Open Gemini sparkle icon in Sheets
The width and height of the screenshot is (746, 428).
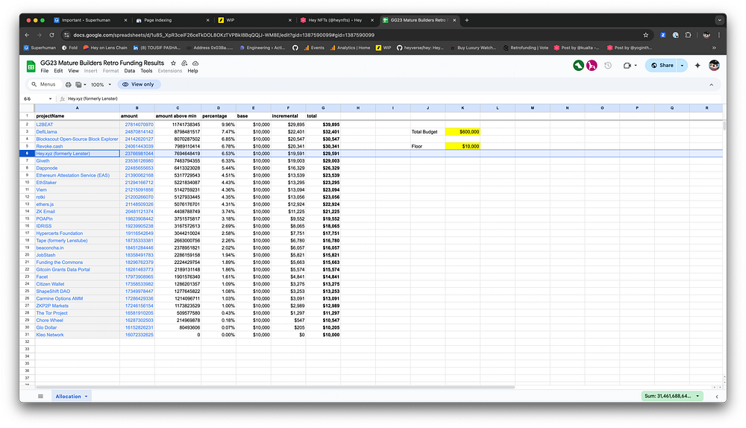[698, 66]
